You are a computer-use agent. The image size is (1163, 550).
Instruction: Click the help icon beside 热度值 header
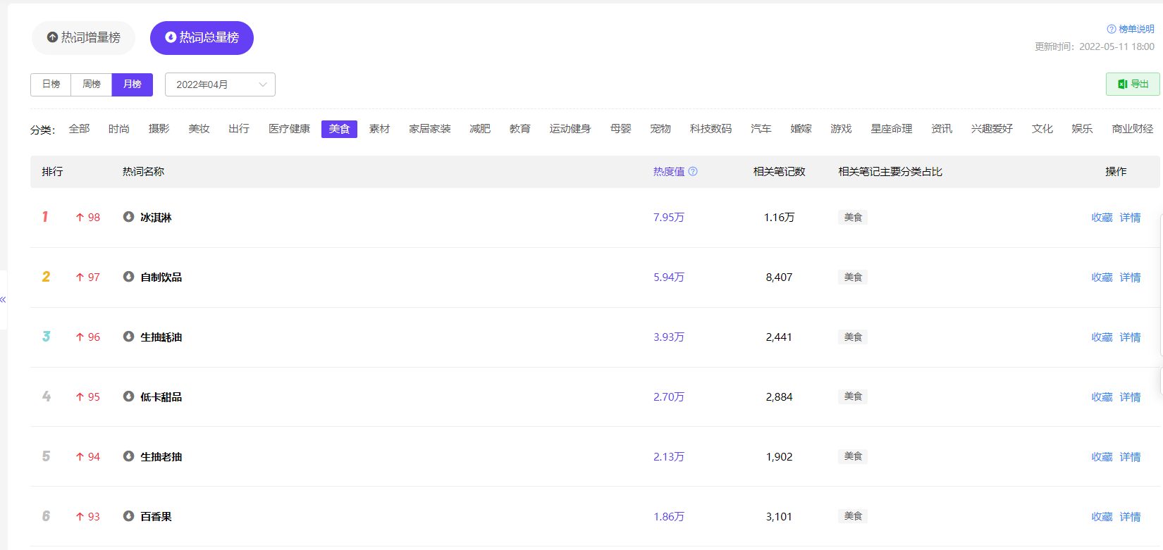(693, 171)
